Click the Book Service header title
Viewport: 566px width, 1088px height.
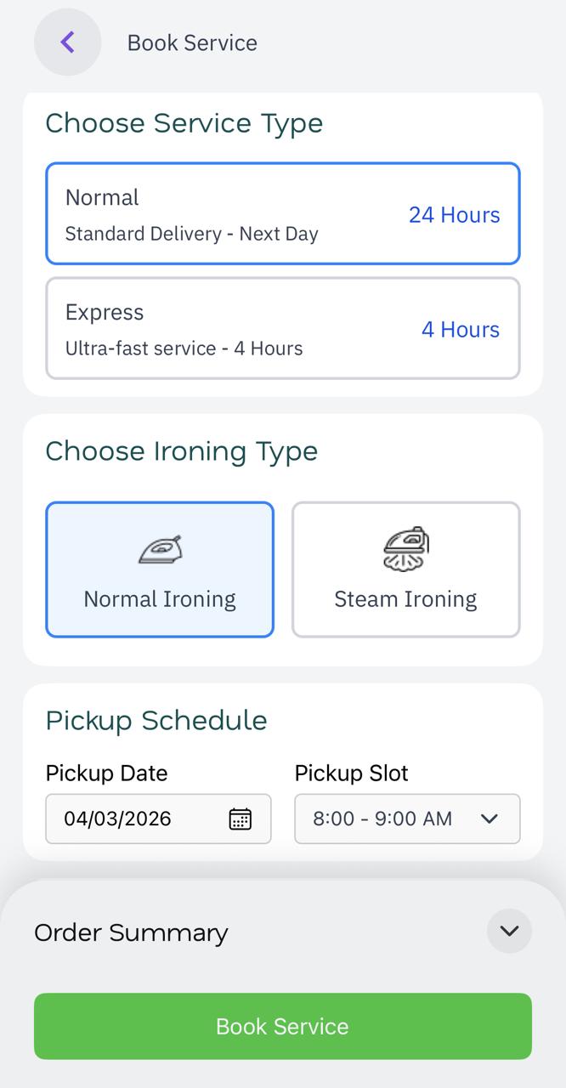click(192, 42)
